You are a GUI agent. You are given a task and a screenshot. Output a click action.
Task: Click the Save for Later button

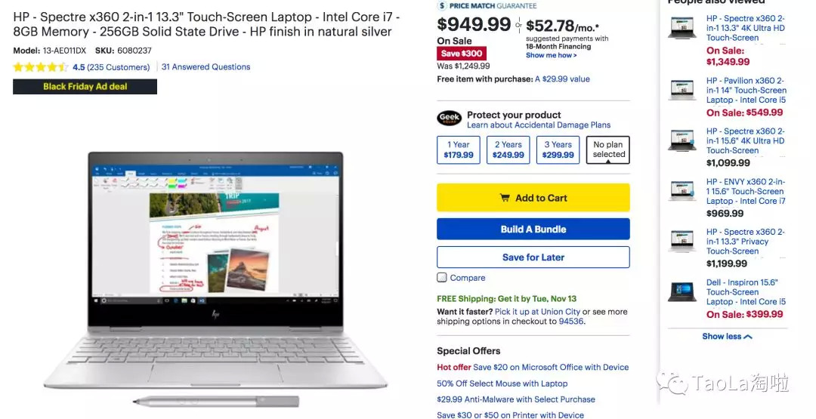click(x=533, y=257)
